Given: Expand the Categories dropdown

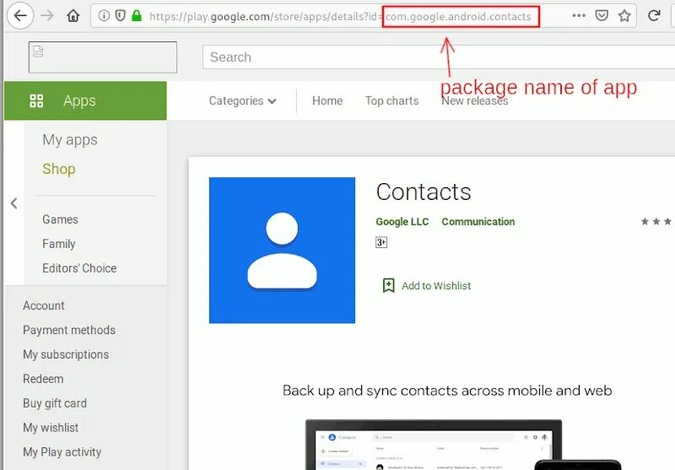Looking at the screenshot, I should [242, 100].
